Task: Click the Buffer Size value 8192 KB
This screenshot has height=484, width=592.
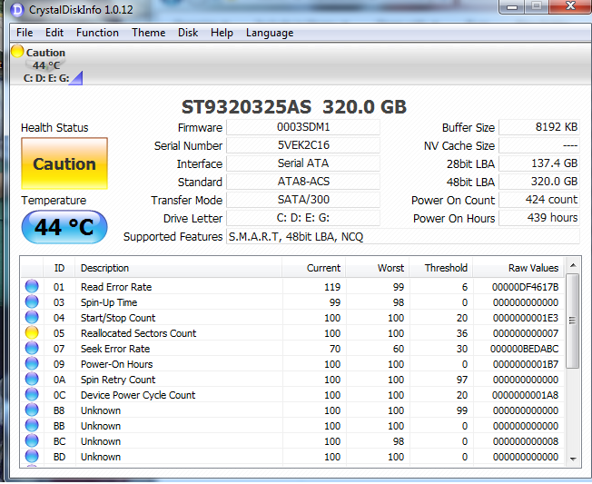Action: point(539,127)
